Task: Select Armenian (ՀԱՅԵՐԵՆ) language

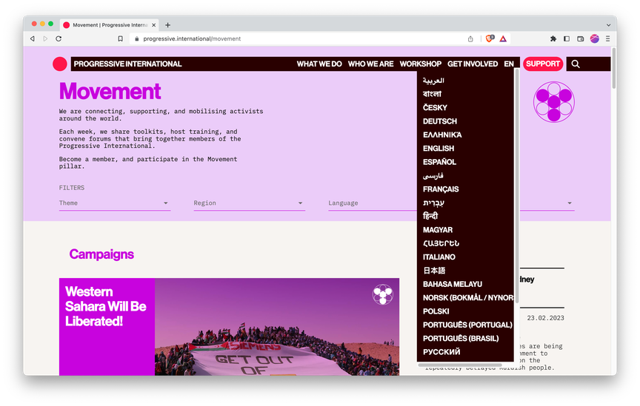Action: [x=441, y=243]
